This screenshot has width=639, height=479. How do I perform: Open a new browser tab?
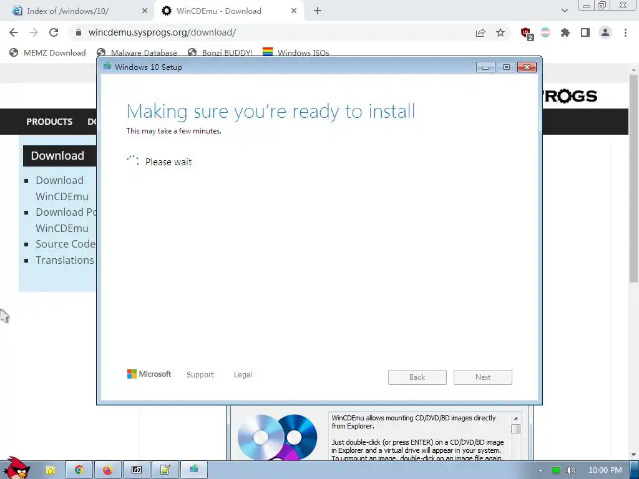pyautogui.click(x=318, y=11)
